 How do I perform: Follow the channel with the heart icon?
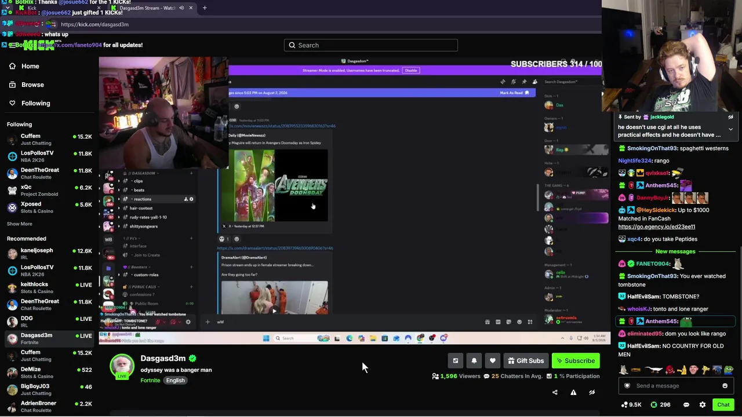click(493, 361)
